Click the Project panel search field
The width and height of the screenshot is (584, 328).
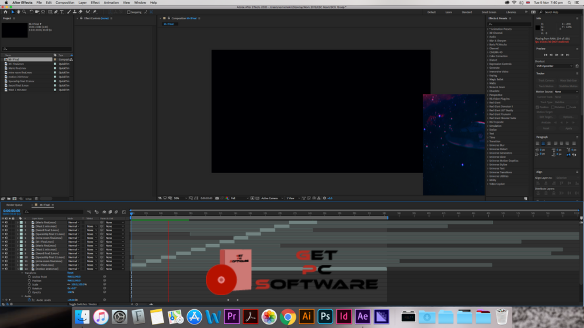36,49
